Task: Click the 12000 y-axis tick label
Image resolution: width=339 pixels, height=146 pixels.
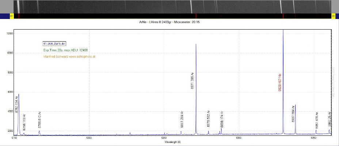Action: [10, 34]
